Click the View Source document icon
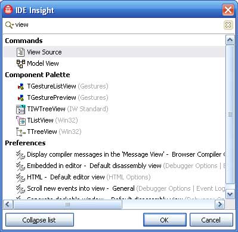 (20, 52)
